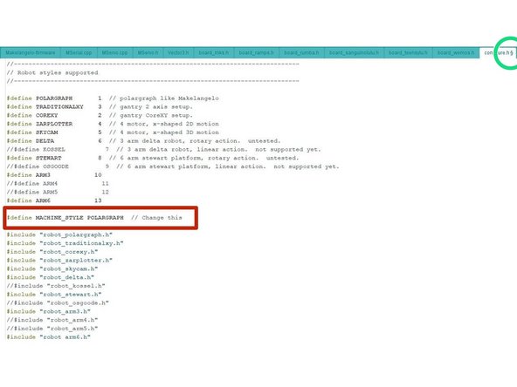The image size is (517, 387).
Task: Click the MACHINE_STYLE identifier
Action: [59, 218]
